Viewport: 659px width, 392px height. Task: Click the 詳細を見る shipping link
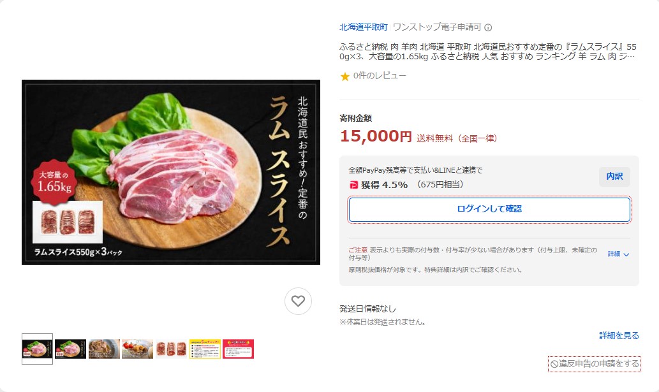click(619, 335)
